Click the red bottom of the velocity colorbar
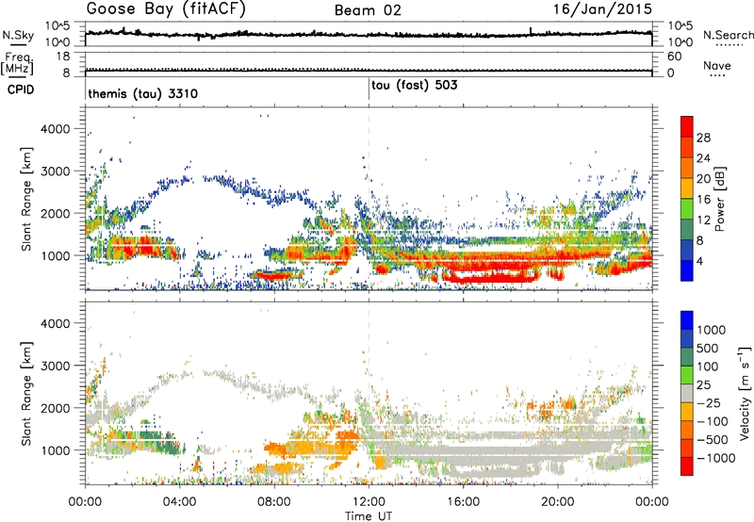754x522 pixels. pos(687,466)
